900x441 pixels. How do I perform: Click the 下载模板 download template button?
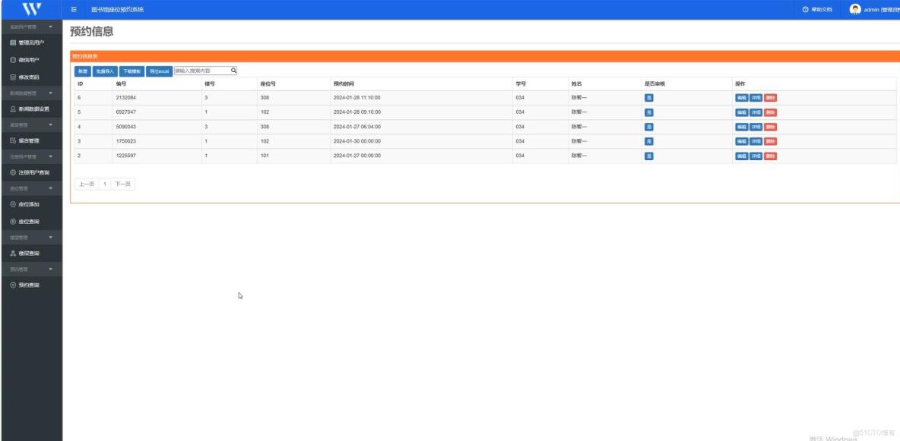[x=132, y=71]
